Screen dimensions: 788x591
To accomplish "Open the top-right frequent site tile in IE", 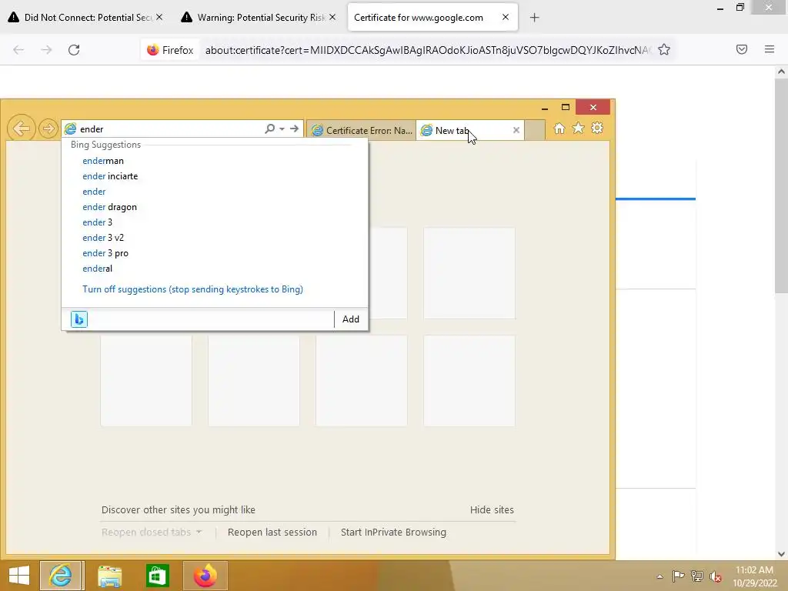I will pos(469,273).
